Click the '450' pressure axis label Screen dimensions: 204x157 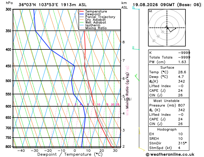(x=9, y=66)
